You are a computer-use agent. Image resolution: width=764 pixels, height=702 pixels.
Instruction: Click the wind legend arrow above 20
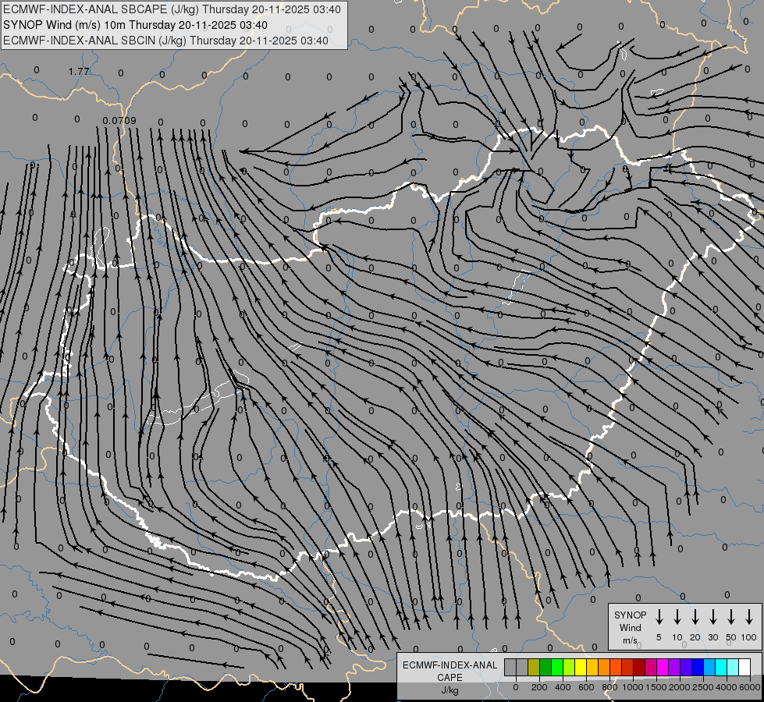tap(695, 617)
